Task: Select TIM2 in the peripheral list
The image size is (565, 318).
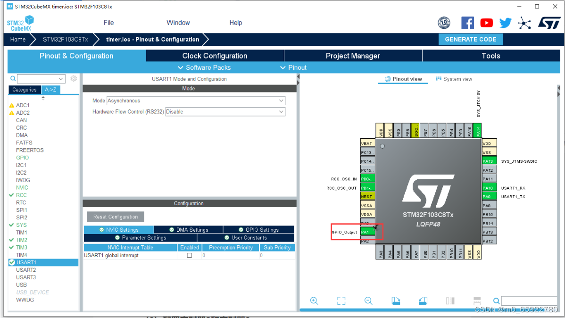Action: click(22, 240)
